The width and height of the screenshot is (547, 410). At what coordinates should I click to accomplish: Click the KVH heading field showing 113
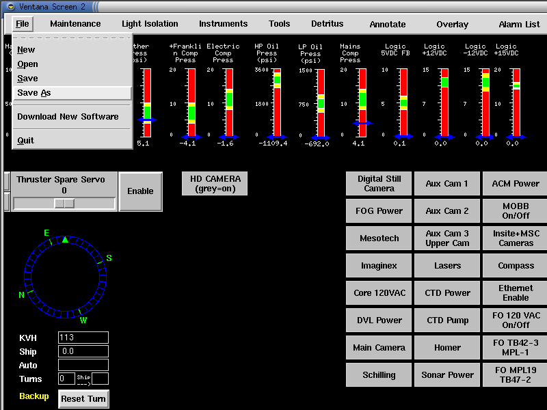pos(83,338)
